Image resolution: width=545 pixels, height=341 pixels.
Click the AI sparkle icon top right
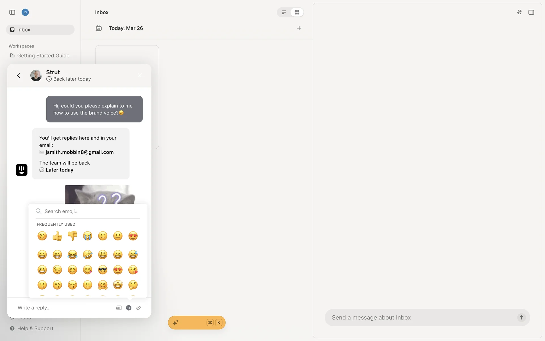click(x=519, y=12)
